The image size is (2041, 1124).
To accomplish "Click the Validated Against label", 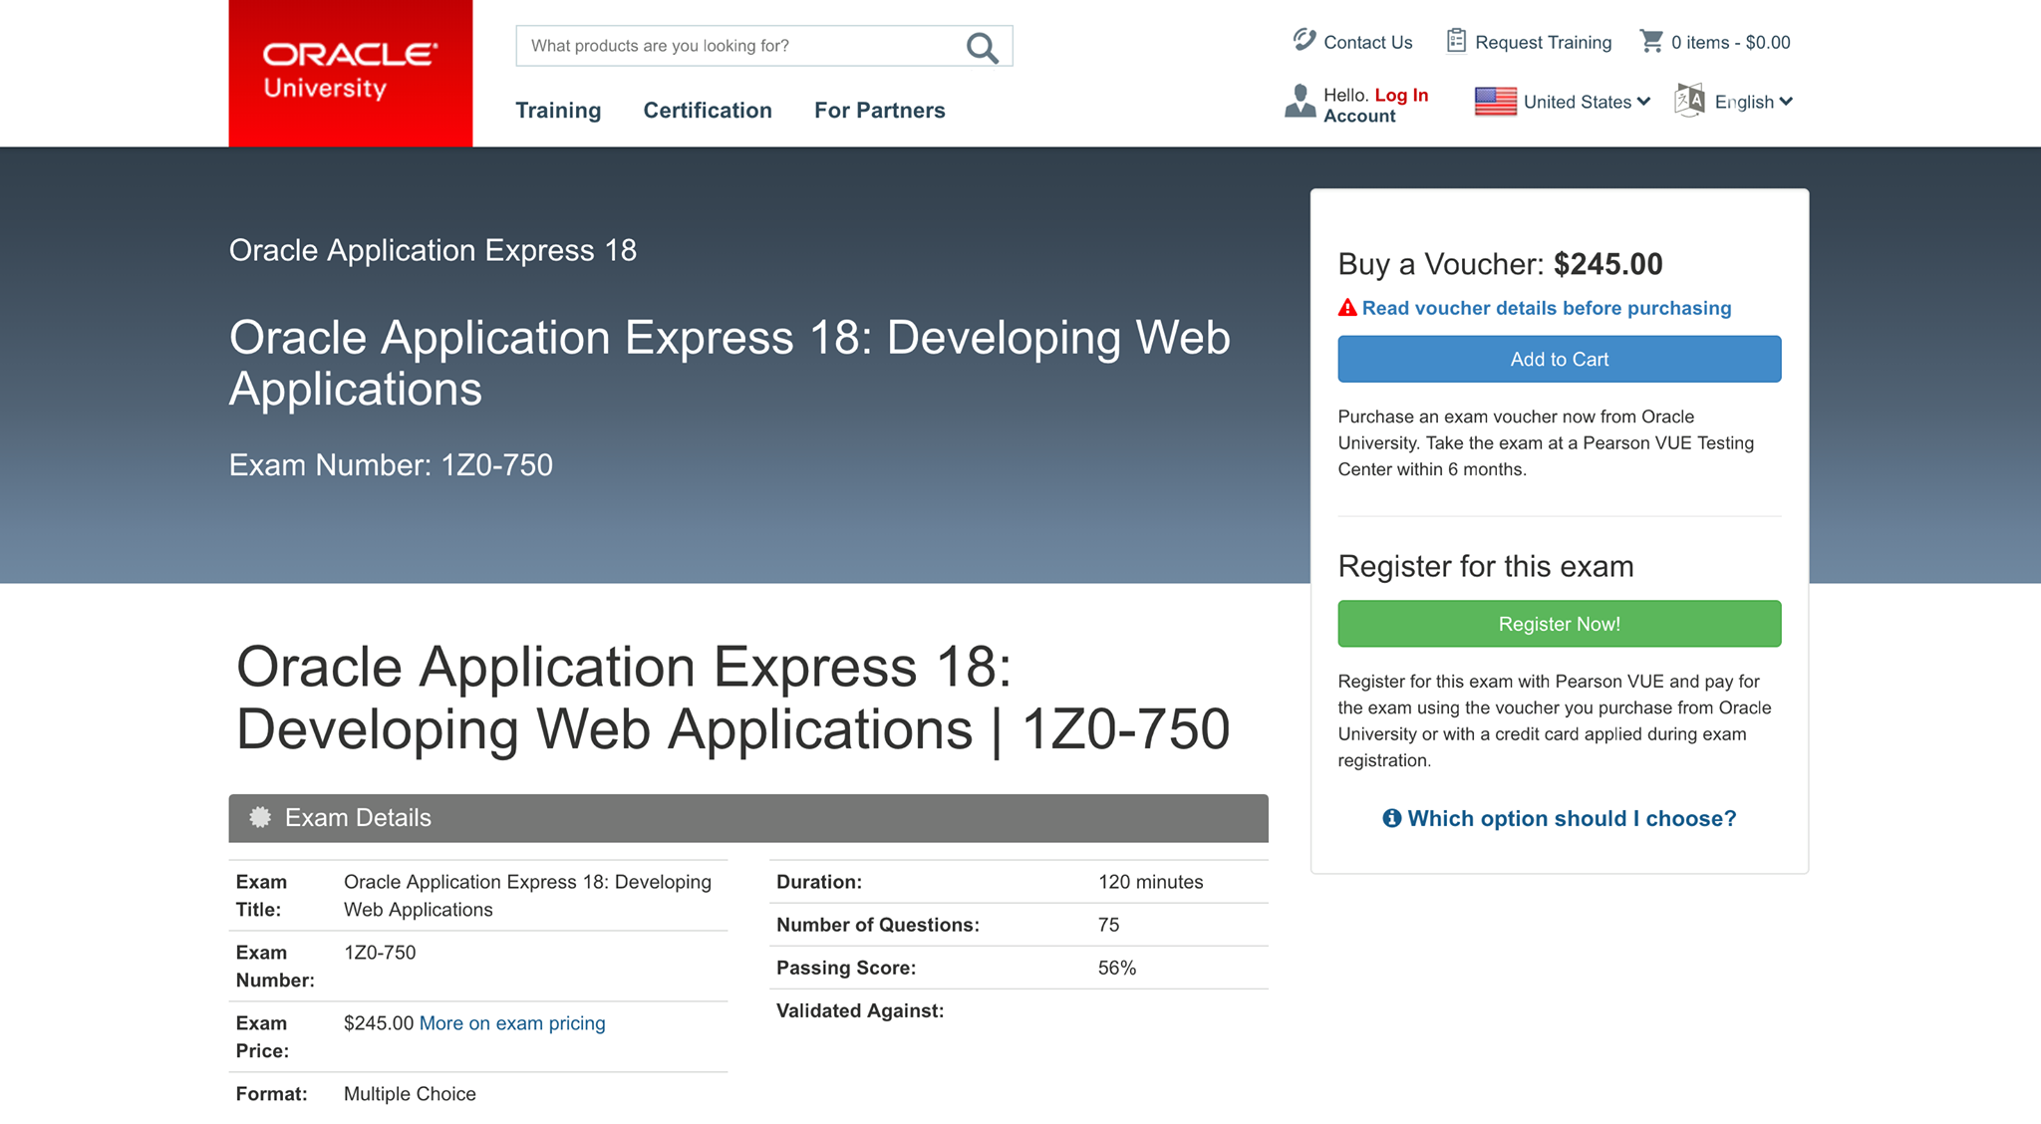I will [x=860, y=1010].
